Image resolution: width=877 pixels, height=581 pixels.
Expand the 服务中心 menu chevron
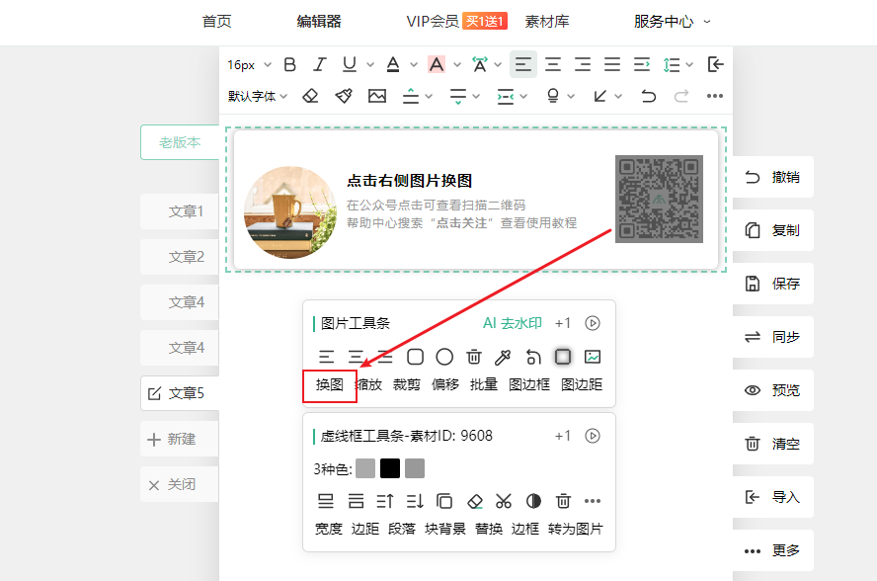(x=707, y=22)
